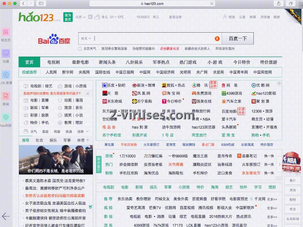
Task: Close the red news notice with X
Action: pos(88,93)
